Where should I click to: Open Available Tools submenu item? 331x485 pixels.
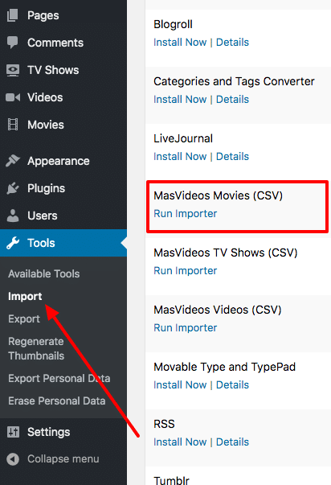point(44,273)
